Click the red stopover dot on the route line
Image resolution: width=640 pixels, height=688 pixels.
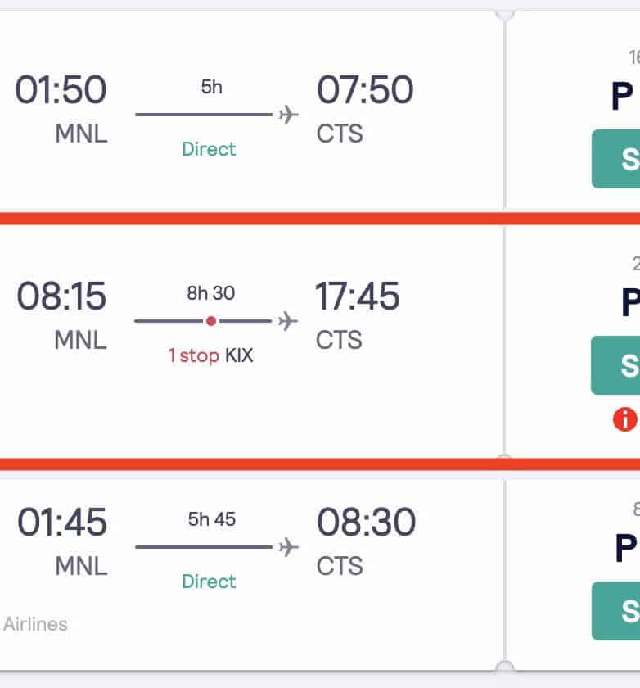click(x=211, y=321)
